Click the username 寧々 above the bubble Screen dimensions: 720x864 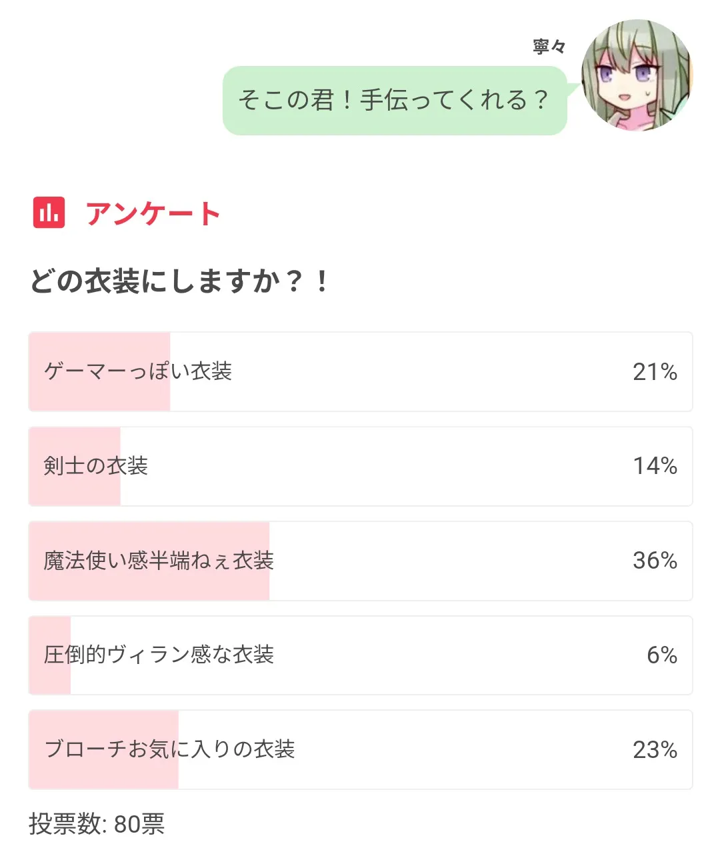pos(549,47)
